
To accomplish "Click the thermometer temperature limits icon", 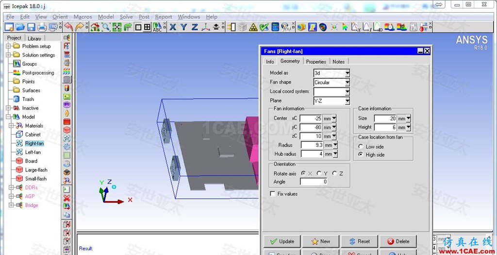I will [424, 27].
